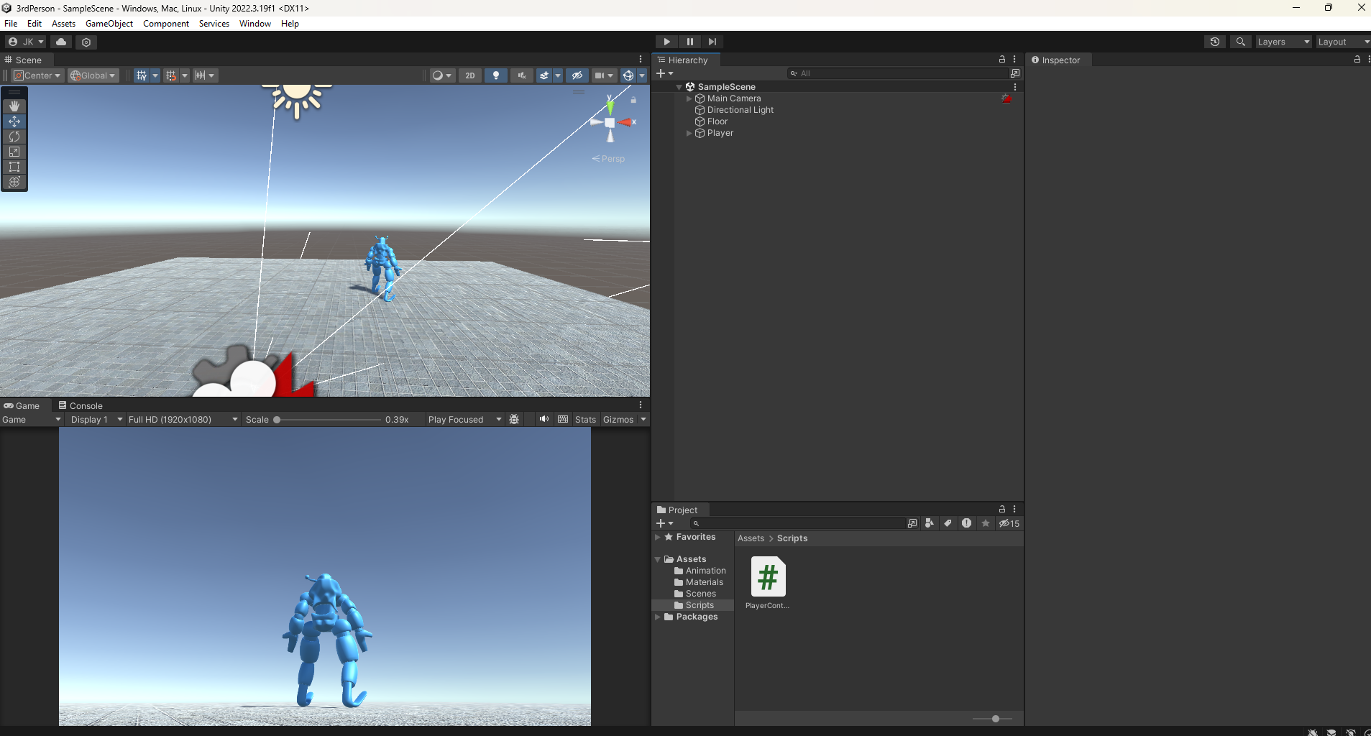Click the Play button

coord(666,42)
